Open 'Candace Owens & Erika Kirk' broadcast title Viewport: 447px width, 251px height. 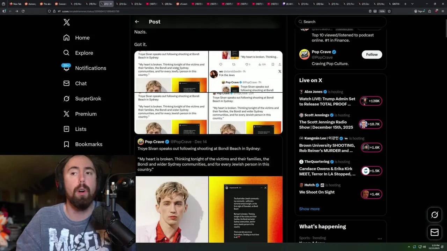tap(327, 172)
